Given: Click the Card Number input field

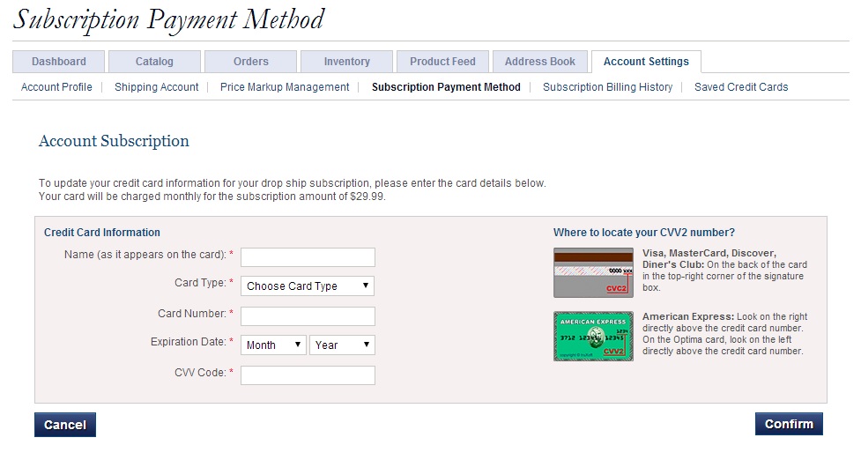Looking at the screenshot, I should click(308, 316).
